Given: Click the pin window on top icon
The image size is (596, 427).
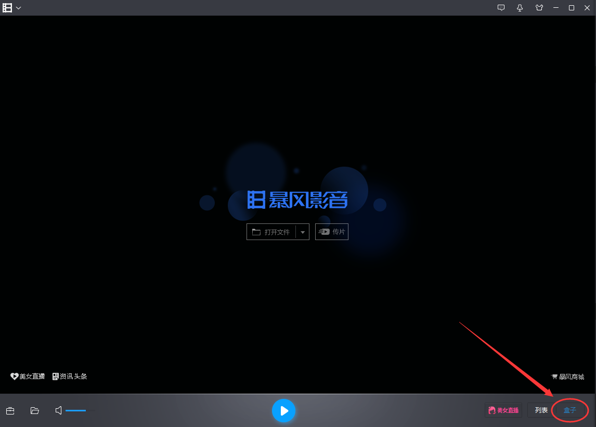Looking at the screenshot, I should (x=520, y=8).
